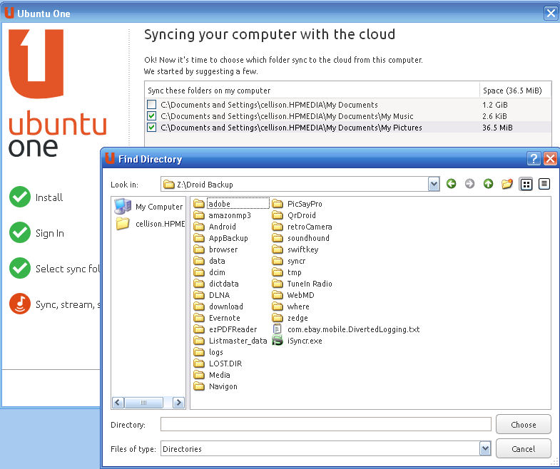Select the Android folder

pos(215,227)
